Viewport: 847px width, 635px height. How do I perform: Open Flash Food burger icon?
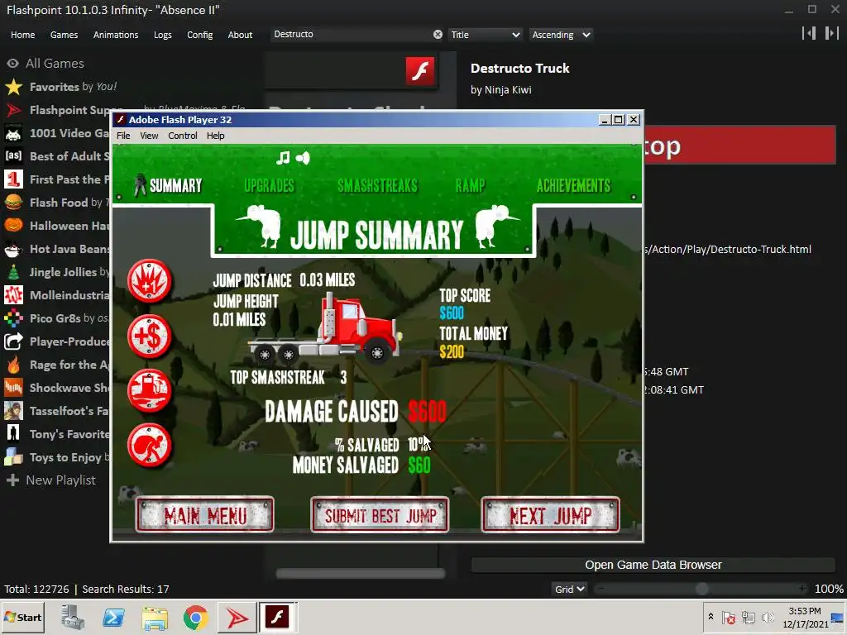[13, 203]
